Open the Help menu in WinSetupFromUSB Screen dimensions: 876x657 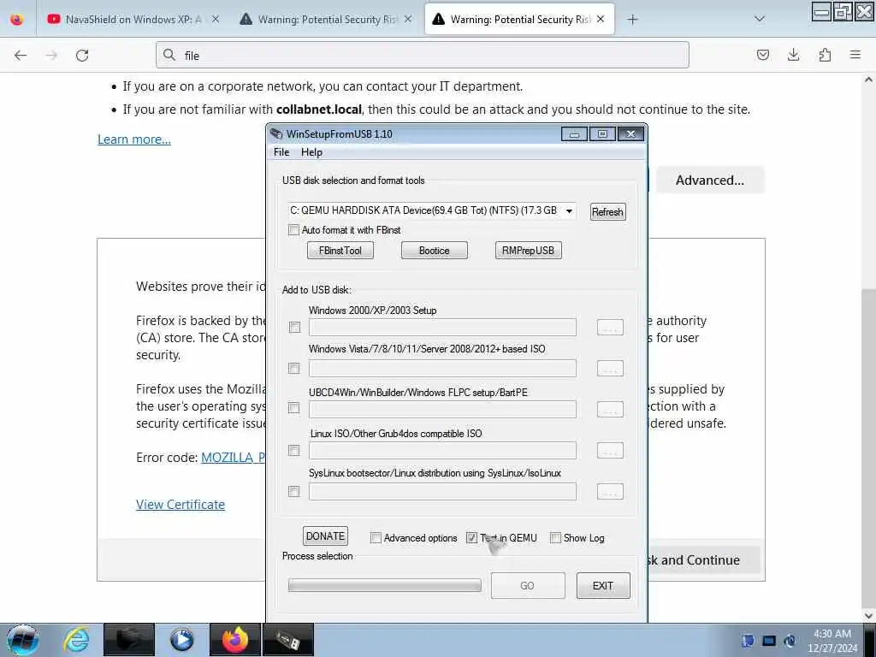point(311,152)
